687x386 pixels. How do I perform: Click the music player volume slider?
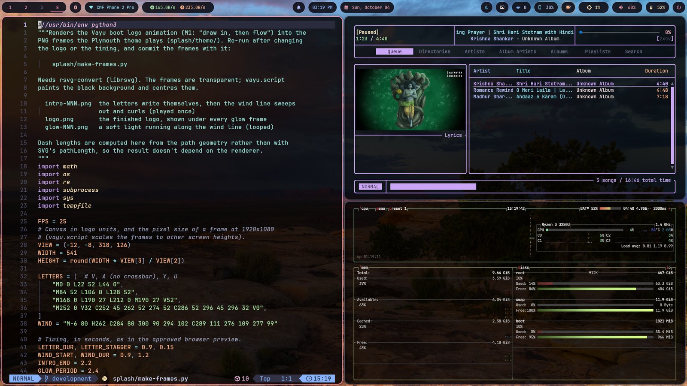620,32
